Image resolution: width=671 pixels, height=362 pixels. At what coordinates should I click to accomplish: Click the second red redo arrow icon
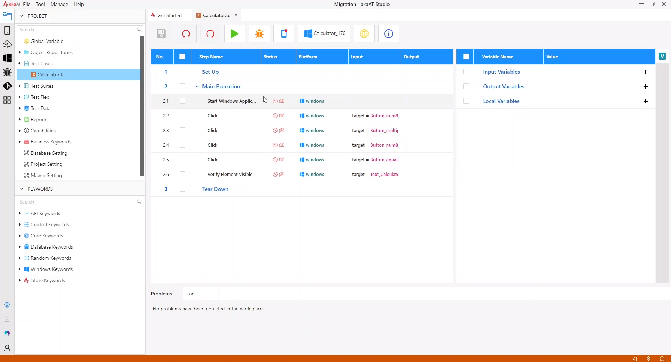[x=210, y=34]
